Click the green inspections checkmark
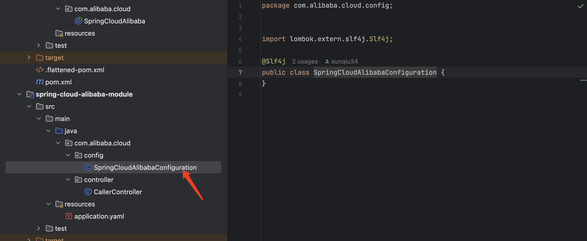This screenshot has height=241, width=587. (x=580, y=6)
